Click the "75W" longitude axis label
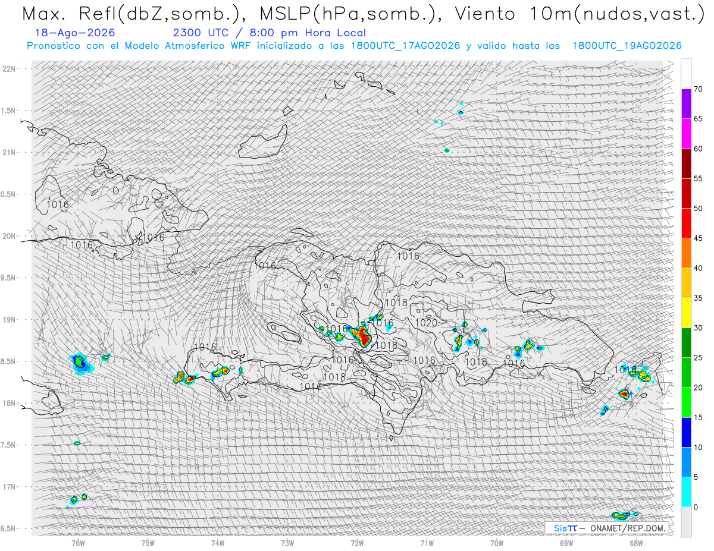Image resolution: width=714 pixels, height=551 pixels. pos(148,543)
